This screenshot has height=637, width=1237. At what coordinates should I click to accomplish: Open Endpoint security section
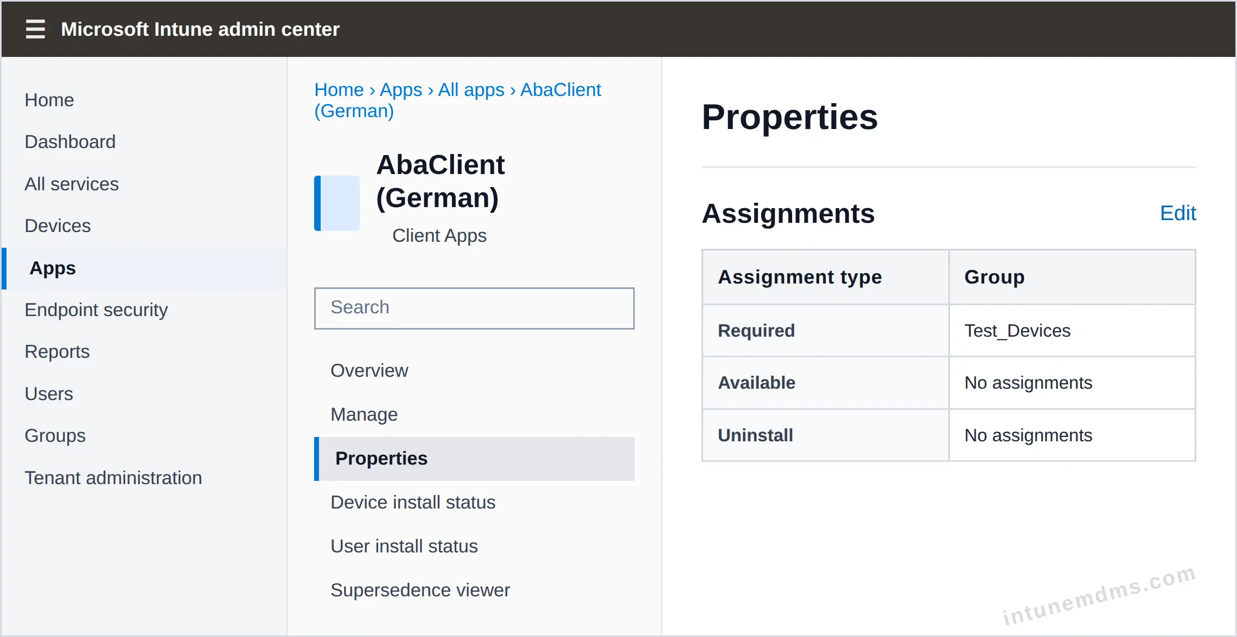tap(96, 310)
